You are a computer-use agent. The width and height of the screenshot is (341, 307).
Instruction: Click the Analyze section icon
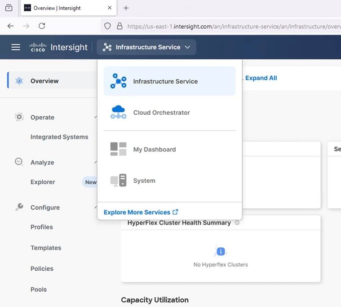(x=19, y=162)
